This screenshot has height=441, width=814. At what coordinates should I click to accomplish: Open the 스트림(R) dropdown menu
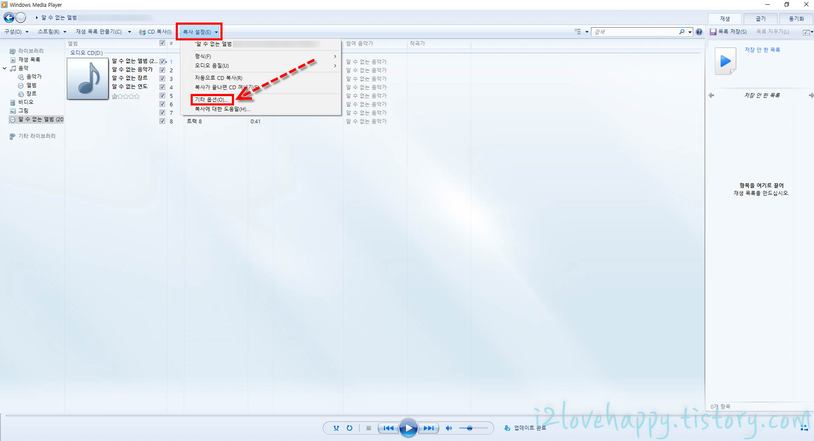pos(52,32)
